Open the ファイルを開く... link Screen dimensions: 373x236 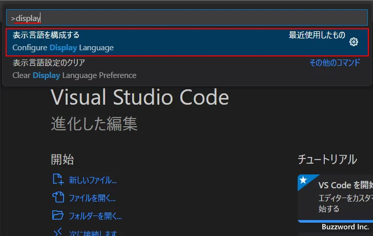pos(92,198)
